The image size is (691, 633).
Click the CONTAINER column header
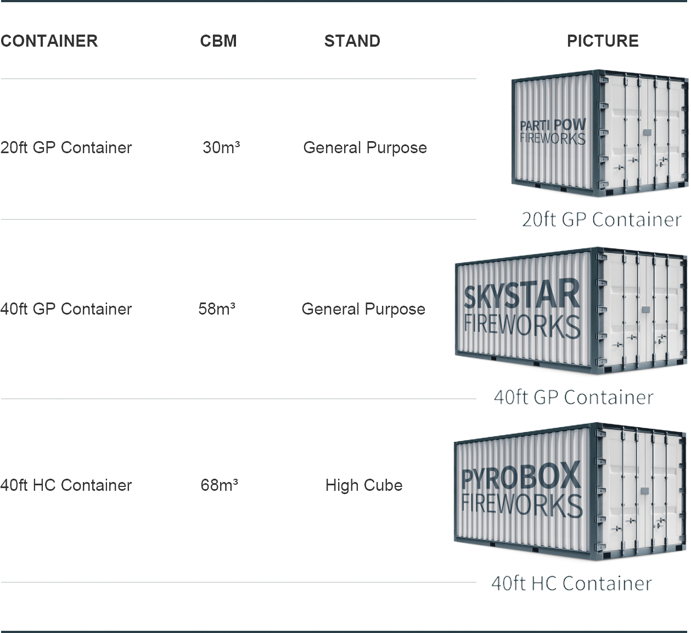[49, 41]
